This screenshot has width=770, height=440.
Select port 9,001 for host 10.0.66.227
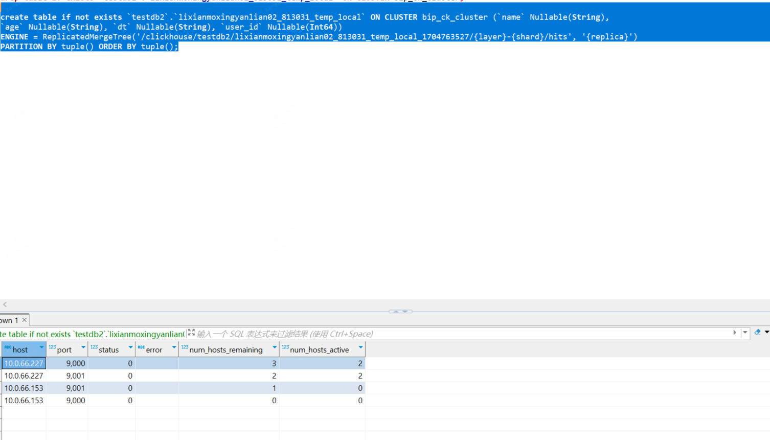tap(67, 376)
